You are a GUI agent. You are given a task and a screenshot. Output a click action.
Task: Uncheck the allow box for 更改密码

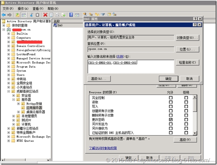pos(171,120)
